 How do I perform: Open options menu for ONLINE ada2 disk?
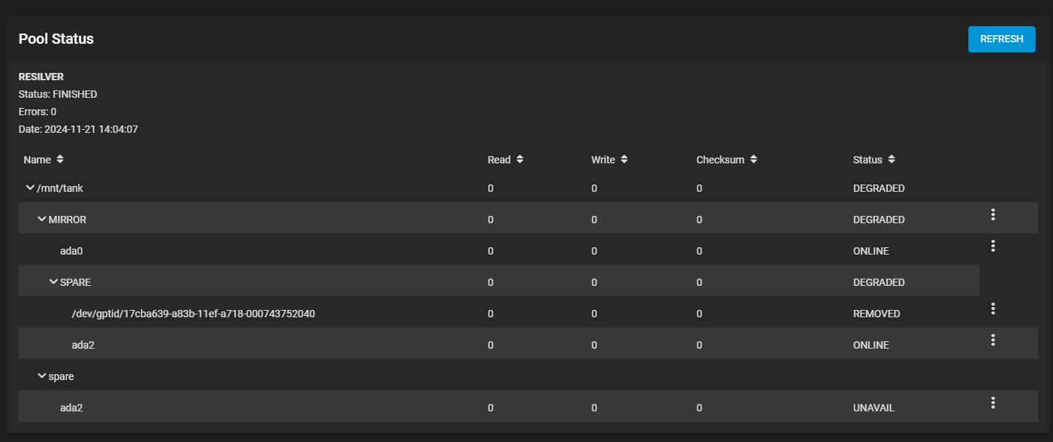992,340
